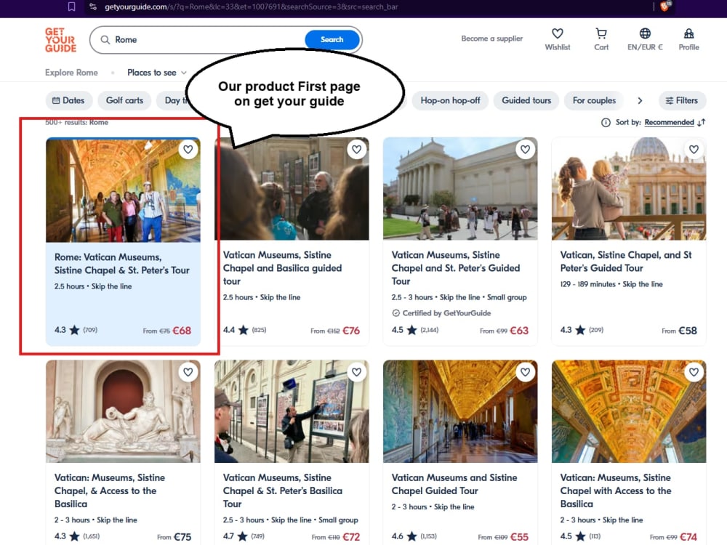The height and width of the screenshot is (545, 727).
Task: Open Rome: Vatican Museums tour thumbnail image
Action: pos(123,190)
